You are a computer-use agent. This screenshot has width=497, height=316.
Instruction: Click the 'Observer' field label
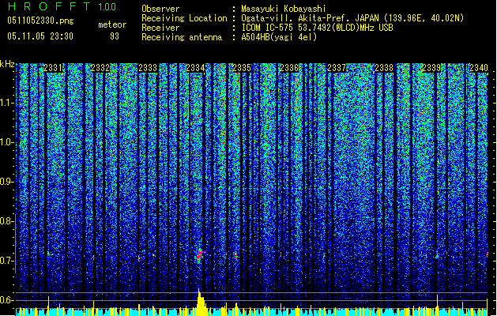click(160, 9)
